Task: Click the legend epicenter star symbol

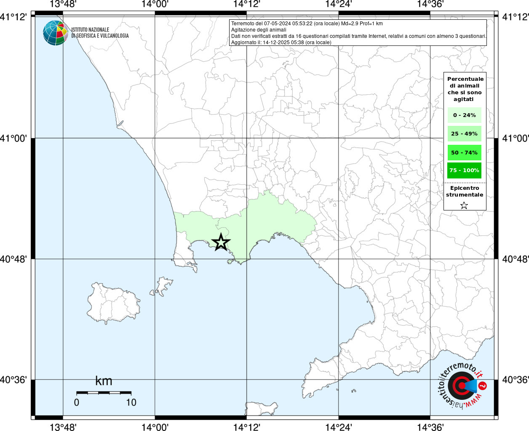Action: click(x=464, y=205)
